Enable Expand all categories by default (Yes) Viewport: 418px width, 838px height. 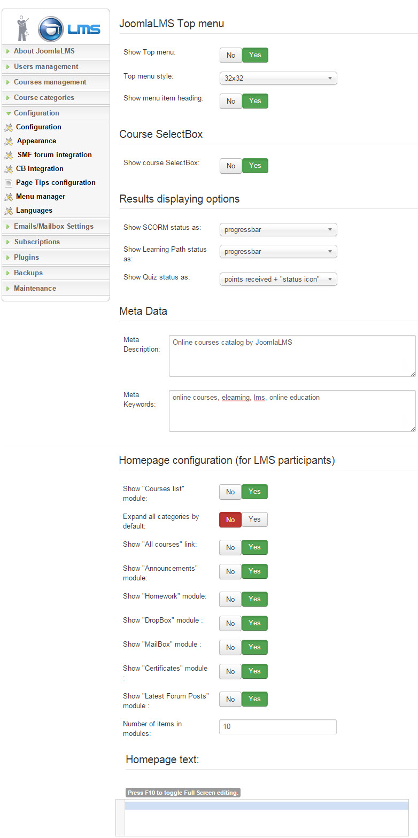pyautogui.click(x=254, y=519)
